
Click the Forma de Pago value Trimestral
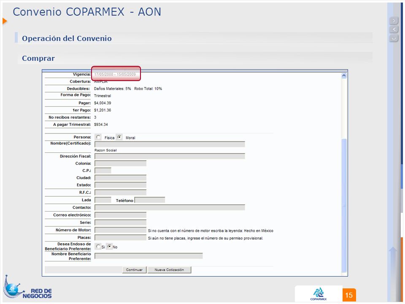pos(103,96)
